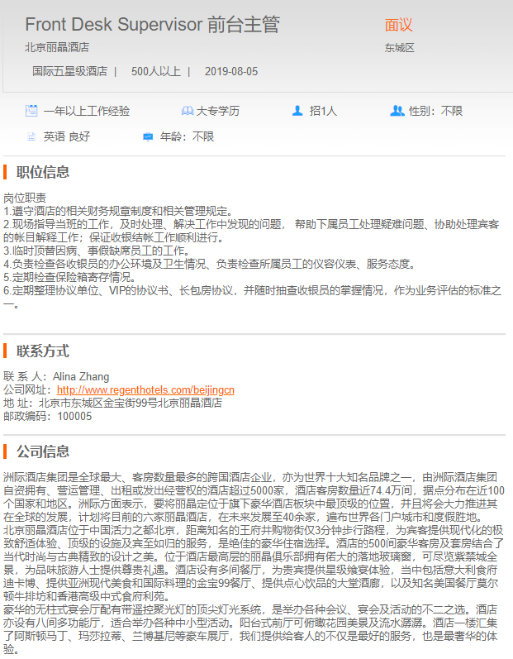Click the document icon next to 英语 良好
The image size is (513, 659).
coord(31,136)
